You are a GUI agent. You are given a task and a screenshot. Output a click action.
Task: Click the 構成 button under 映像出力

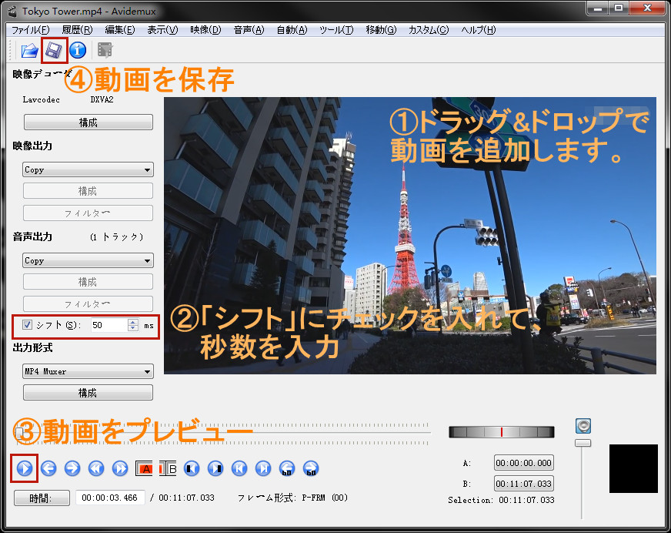88,190
